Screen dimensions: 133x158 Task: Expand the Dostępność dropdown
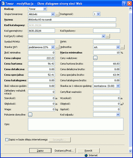click(x=98, y=14)
